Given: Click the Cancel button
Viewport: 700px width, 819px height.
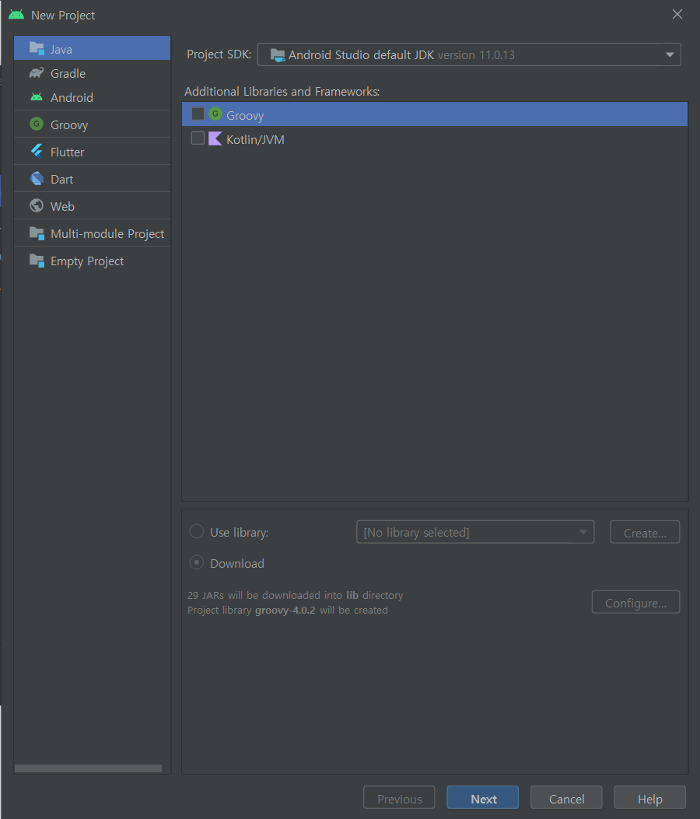Looking at the screenshot, I should coord(566,797).
